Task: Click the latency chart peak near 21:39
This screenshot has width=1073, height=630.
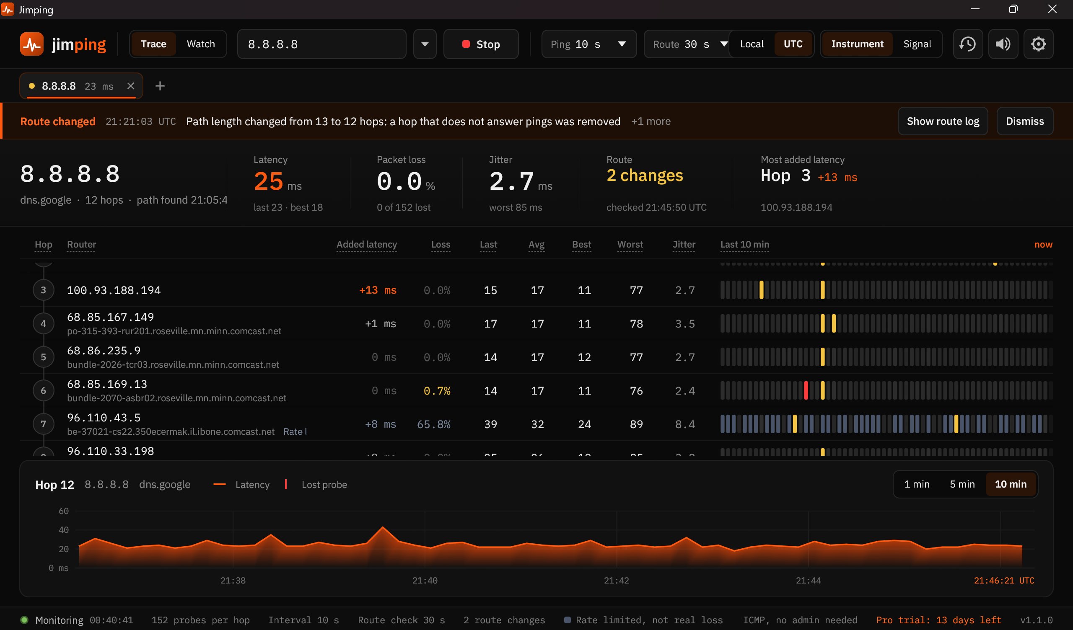Action: 383,527
